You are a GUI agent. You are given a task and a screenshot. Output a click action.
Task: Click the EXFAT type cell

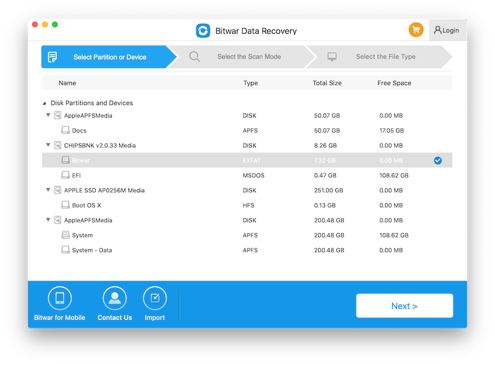pyautogui.click(x=251, y=160)
